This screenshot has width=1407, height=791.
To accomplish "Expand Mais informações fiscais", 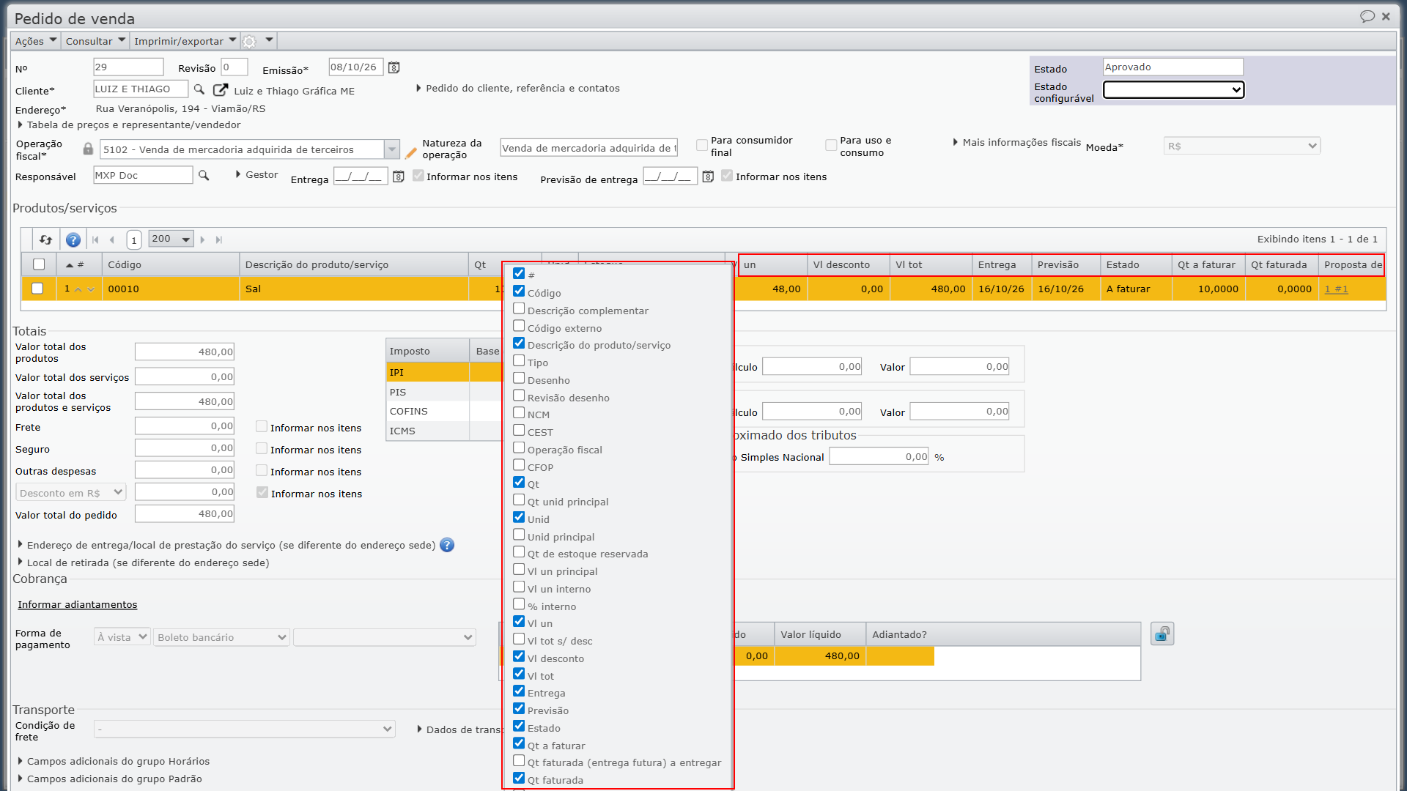I will coord(1016,142).
